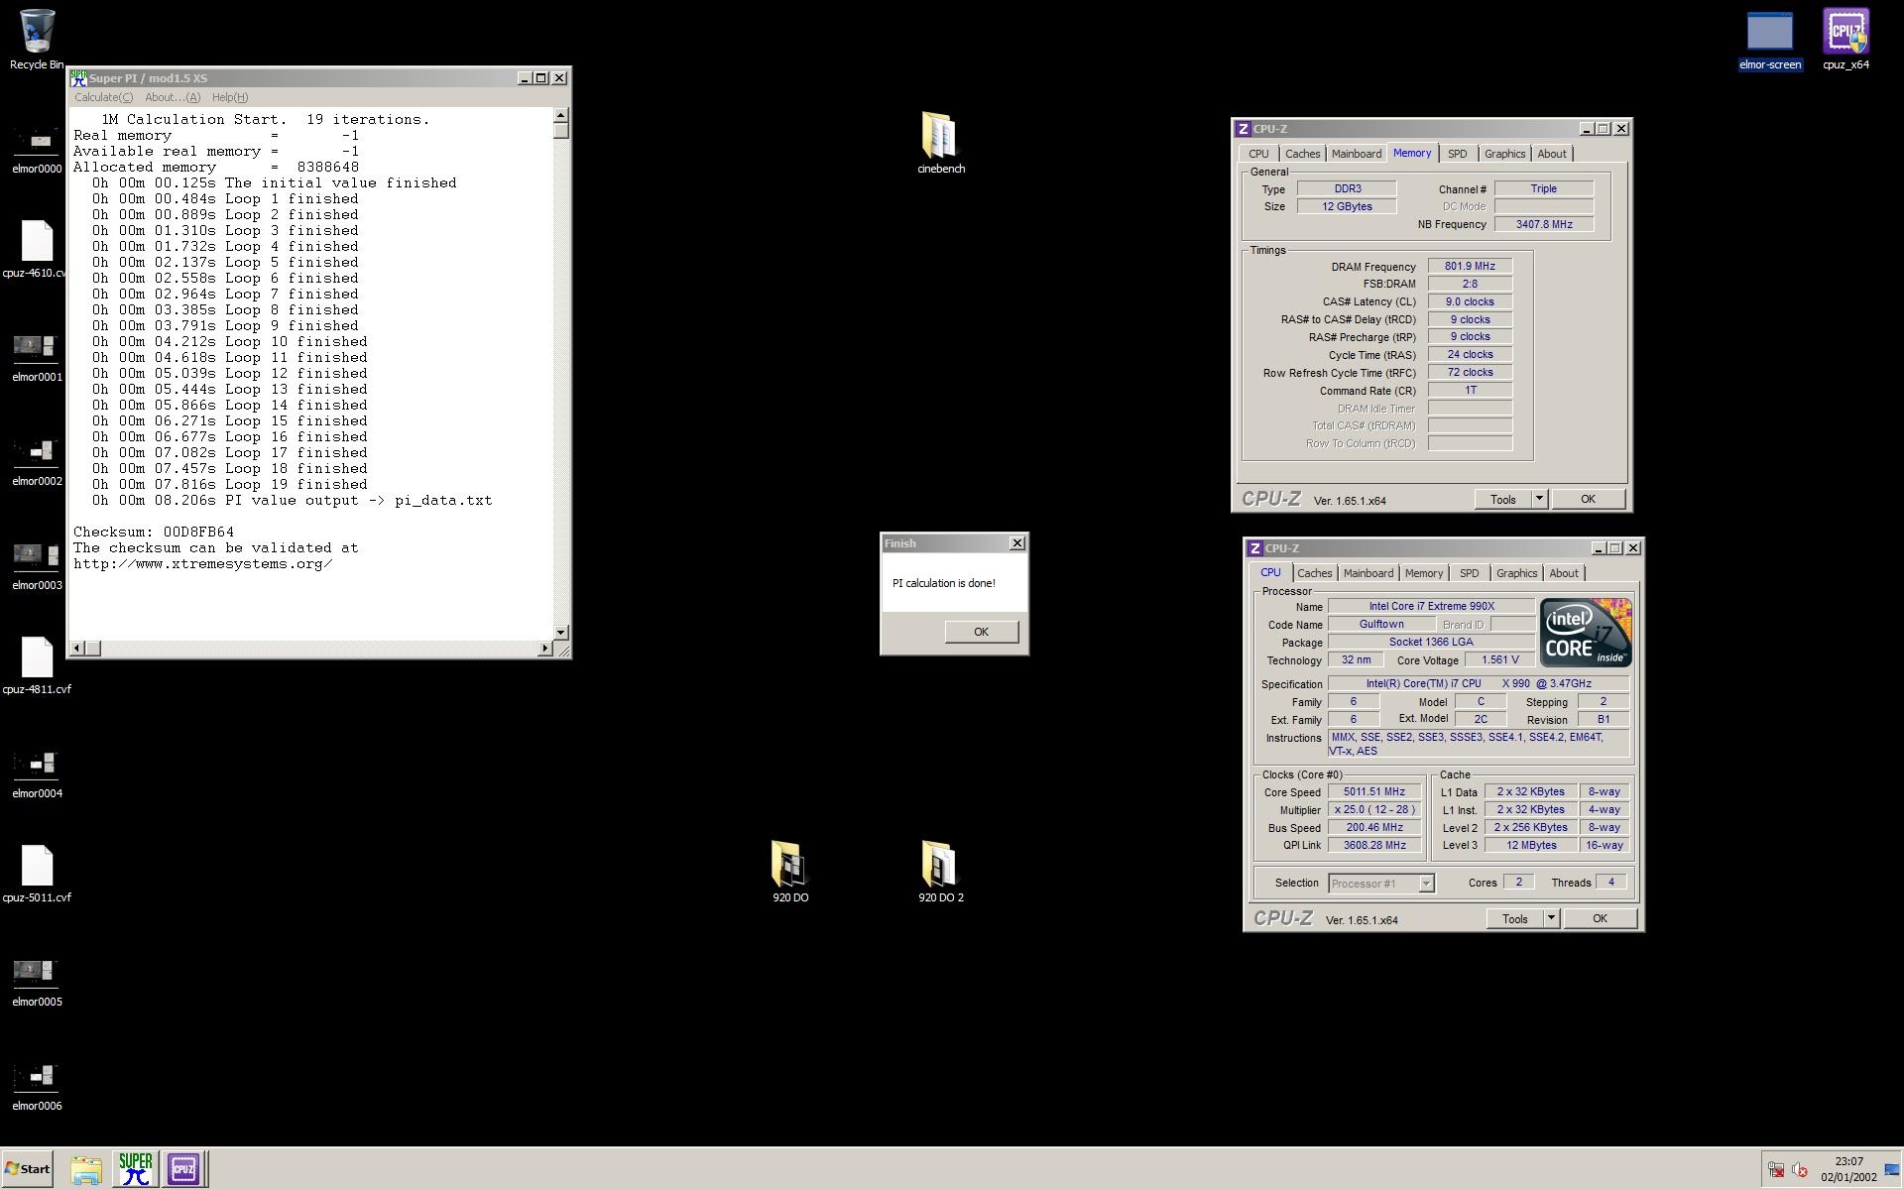Click Tools button in lower CPU-Z window
Viewport: 1904px width, 1190px height.
pos(1514,919)
